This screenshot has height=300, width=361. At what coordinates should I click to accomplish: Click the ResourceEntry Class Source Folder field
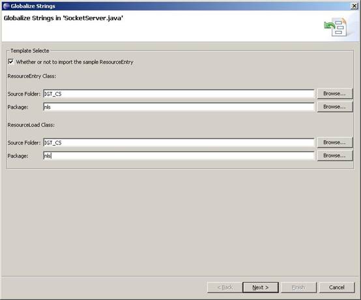coord(179,94)
